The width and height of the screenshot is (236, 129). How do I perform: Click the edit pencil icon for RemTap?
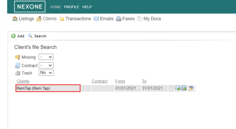point(191,88)
